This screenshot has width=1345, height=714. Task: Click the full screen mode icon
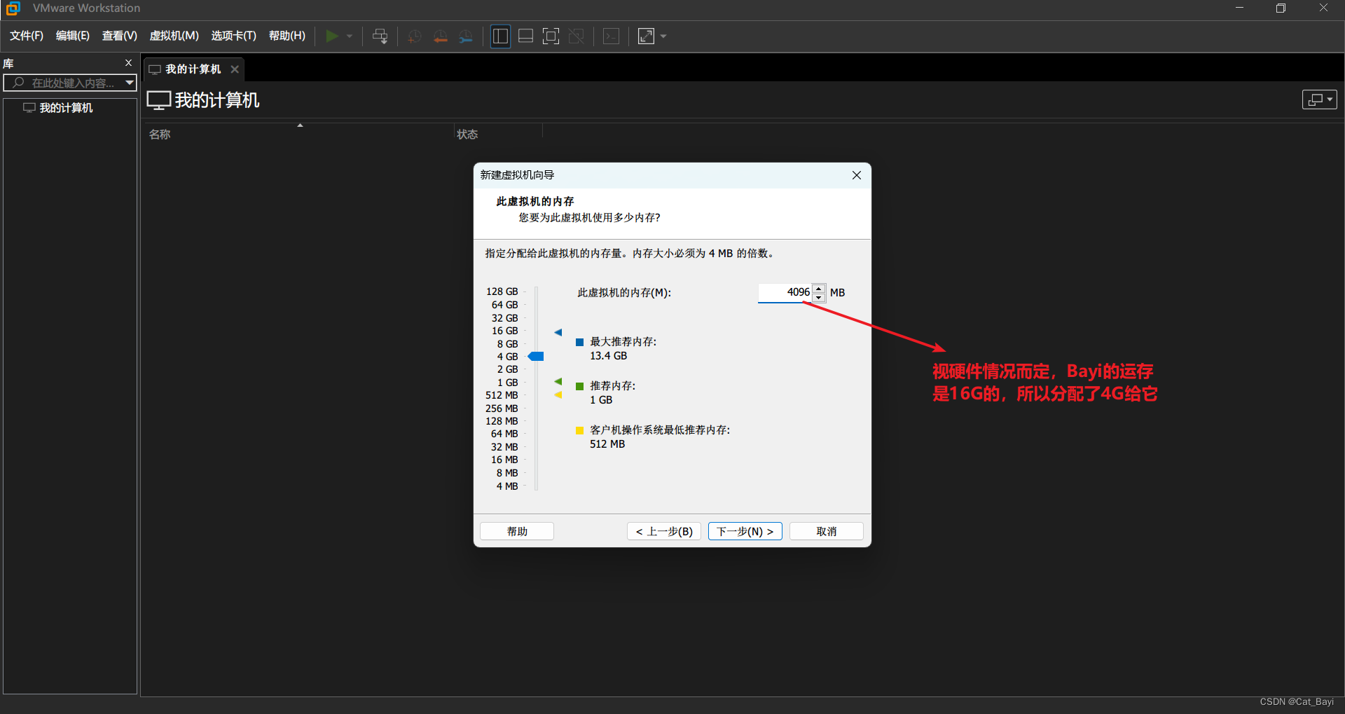[551, 36]
